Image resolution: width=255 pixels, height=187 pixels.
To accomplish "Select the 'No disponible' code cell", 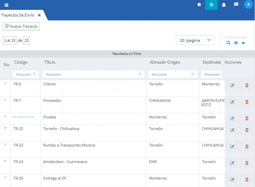I will [x=25, y=118].
